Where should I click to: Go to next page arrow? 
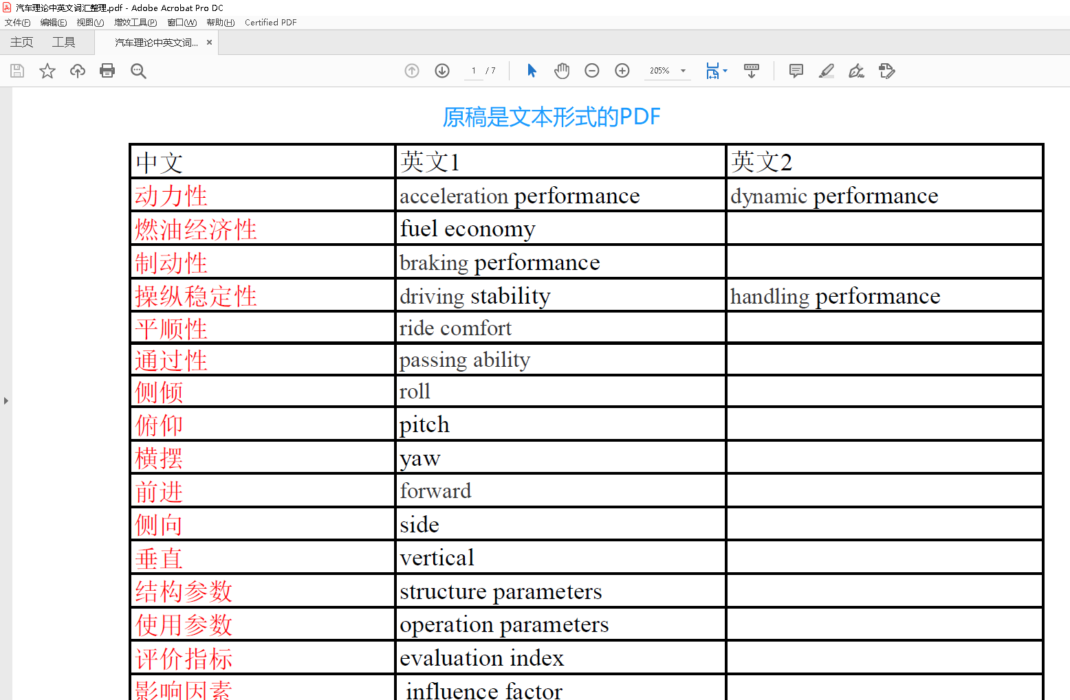442,71
